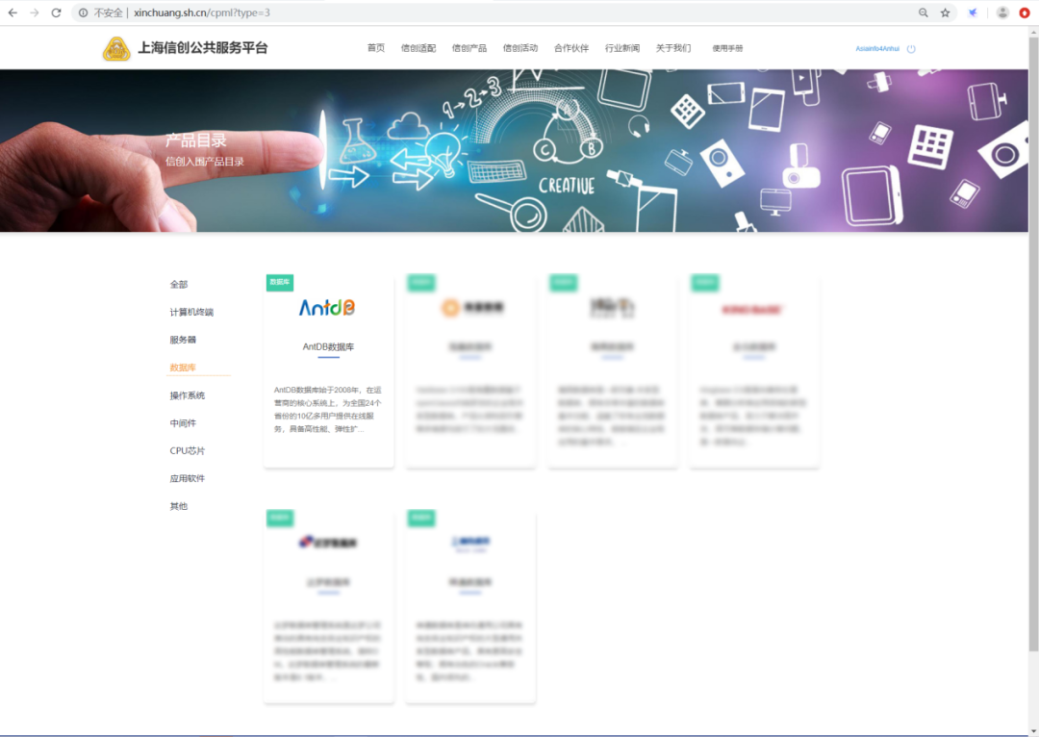
Task: Click the address bar URL
Action: click(201, 13)
